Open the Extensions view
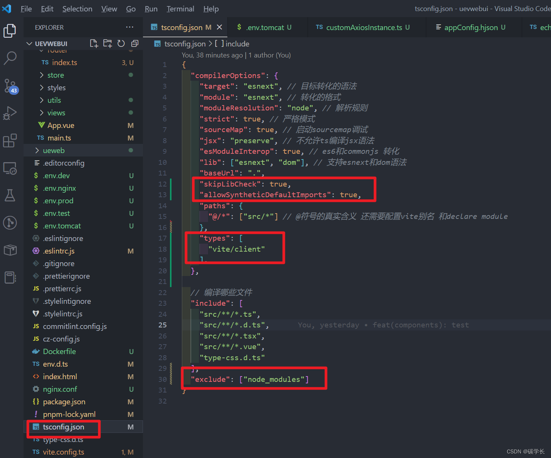Viewport: 551px width, 458px height. tap(10, 140)
